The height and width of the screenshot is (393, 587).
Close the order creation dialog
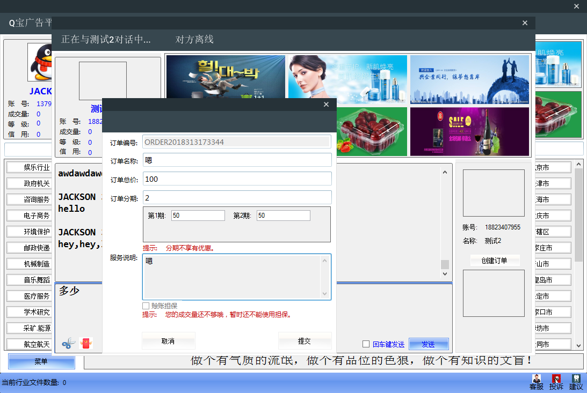(x=326, y=105)
